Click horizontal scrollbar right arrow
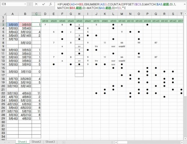The height and width of the screenshot is (144, 187). (x=182, y=142)
